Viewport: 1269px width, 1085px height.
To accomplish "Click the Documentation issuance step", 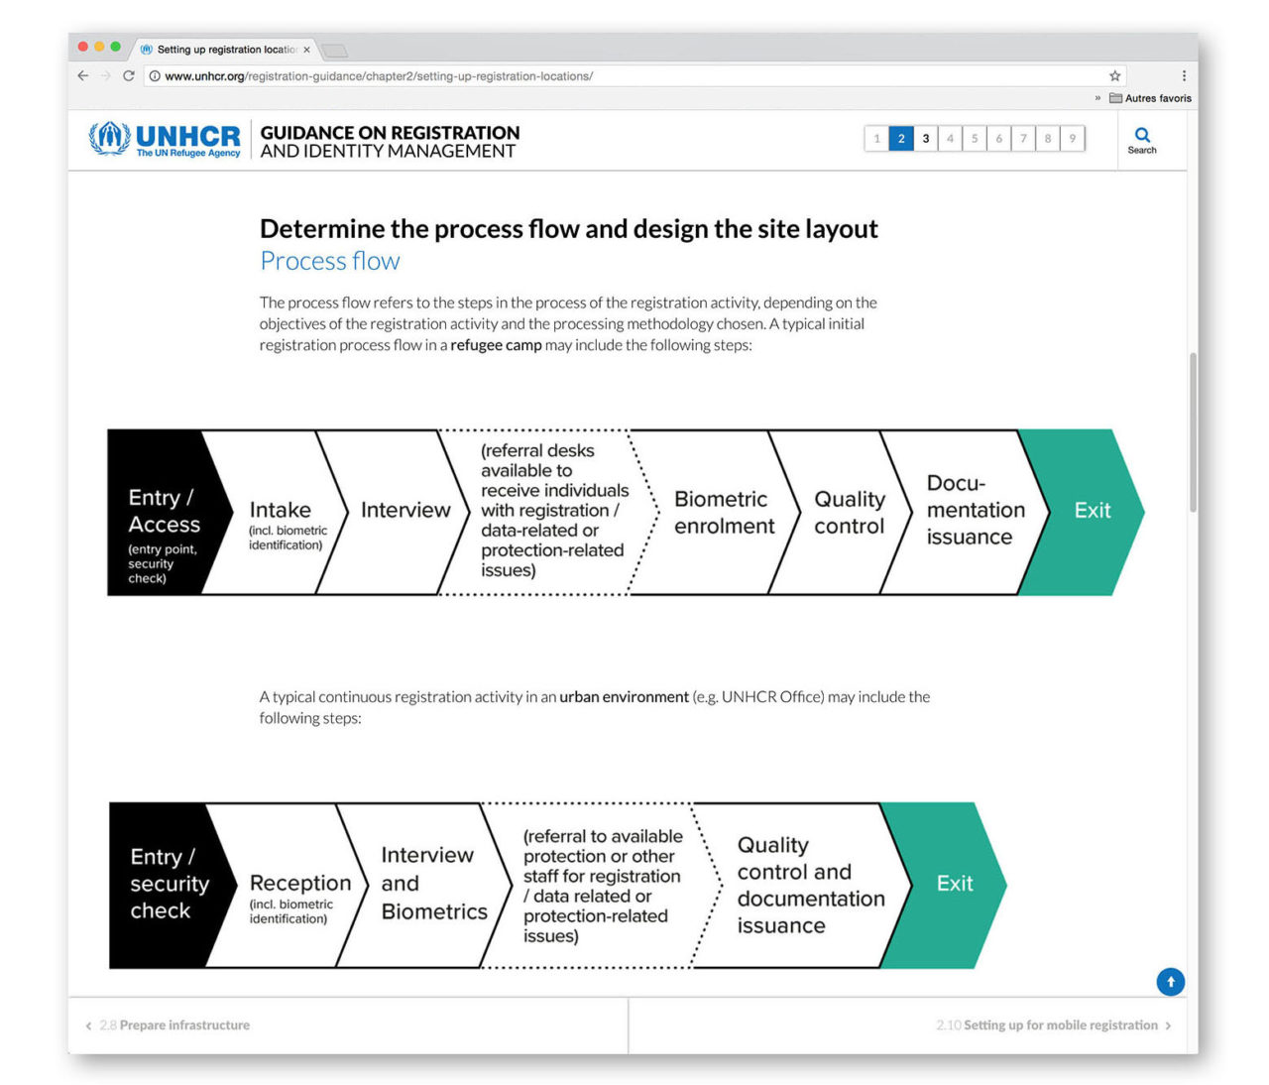I will pos(973,511).
